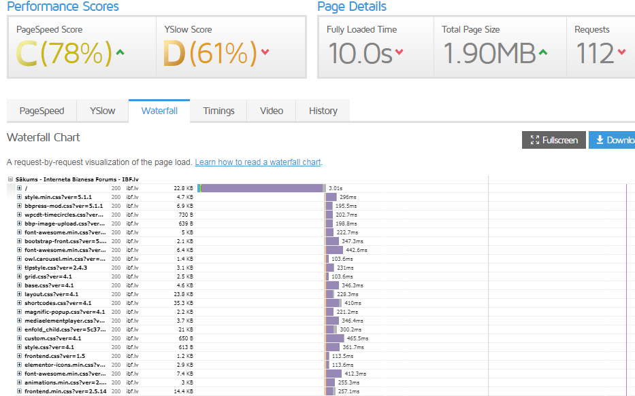635x396 pixels.
Task: Open the YSlow tab
Action: [x=103, y=111]
